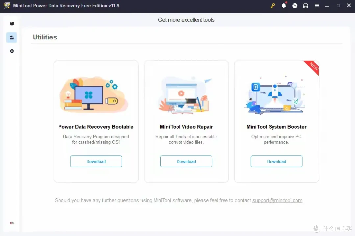Click the support@minitool.com email link
Image resolution: width=355 pixels, height=236 pixels.
coord(277,200)
